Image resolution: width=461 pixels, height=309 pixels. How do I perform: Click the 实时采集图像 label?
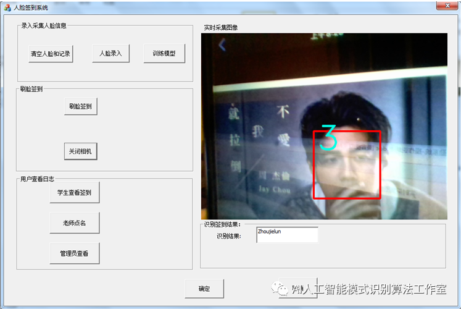pos(221,28)
